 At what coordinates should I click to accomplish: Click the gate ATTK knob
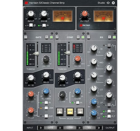coord(31,78)
